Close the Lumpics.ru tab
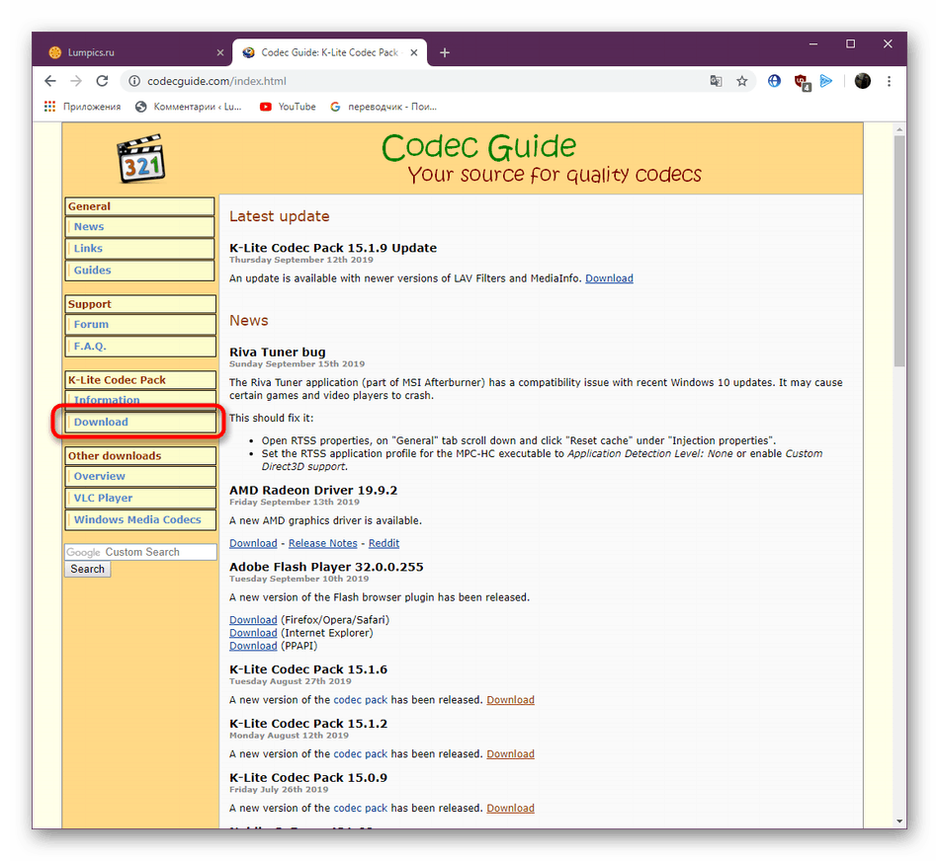This screenshot has width=939, height=861. click(x=219, y=52)
